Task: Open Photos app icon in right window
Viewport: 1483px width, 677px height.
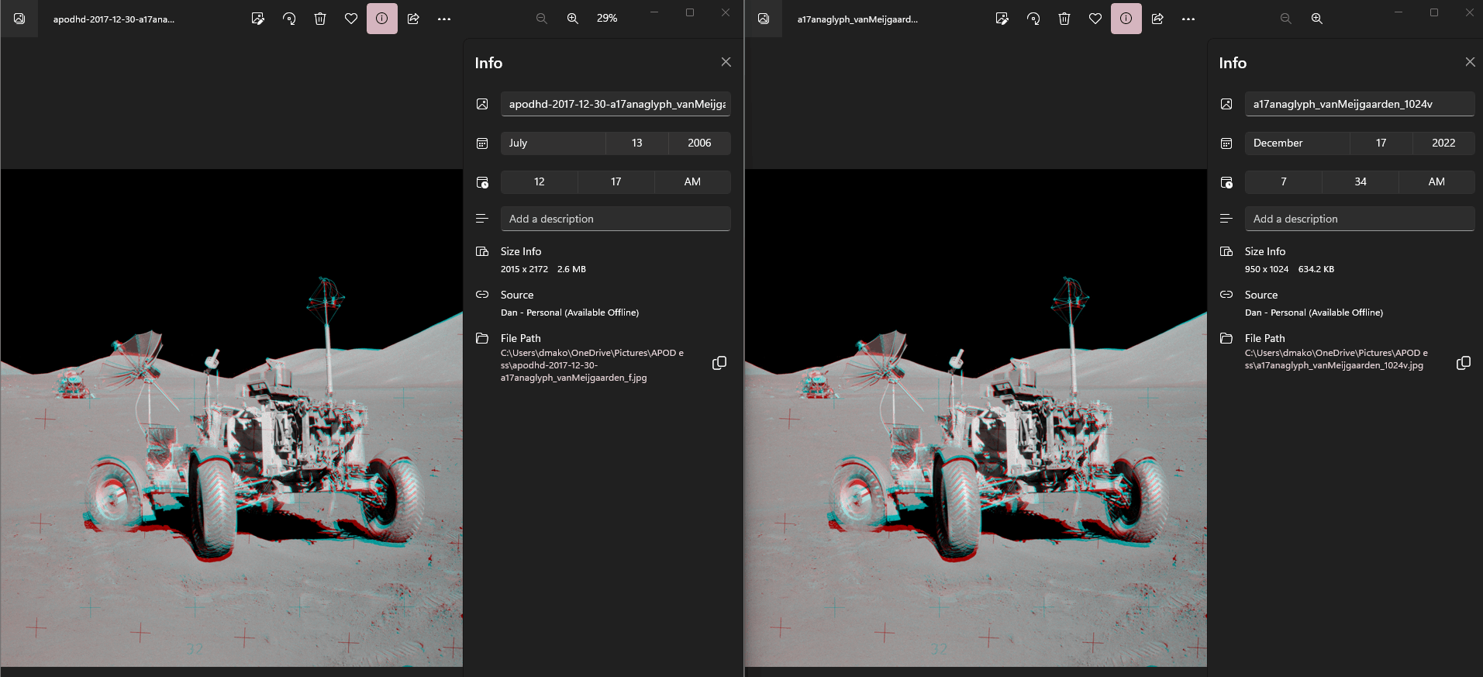Action: pos(764,19)
